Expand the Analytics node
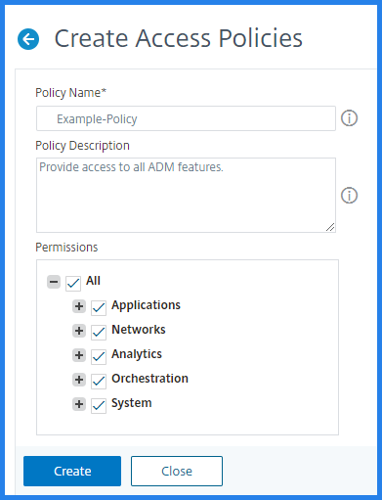The image size is (382, 500). [x=79, y=355]
